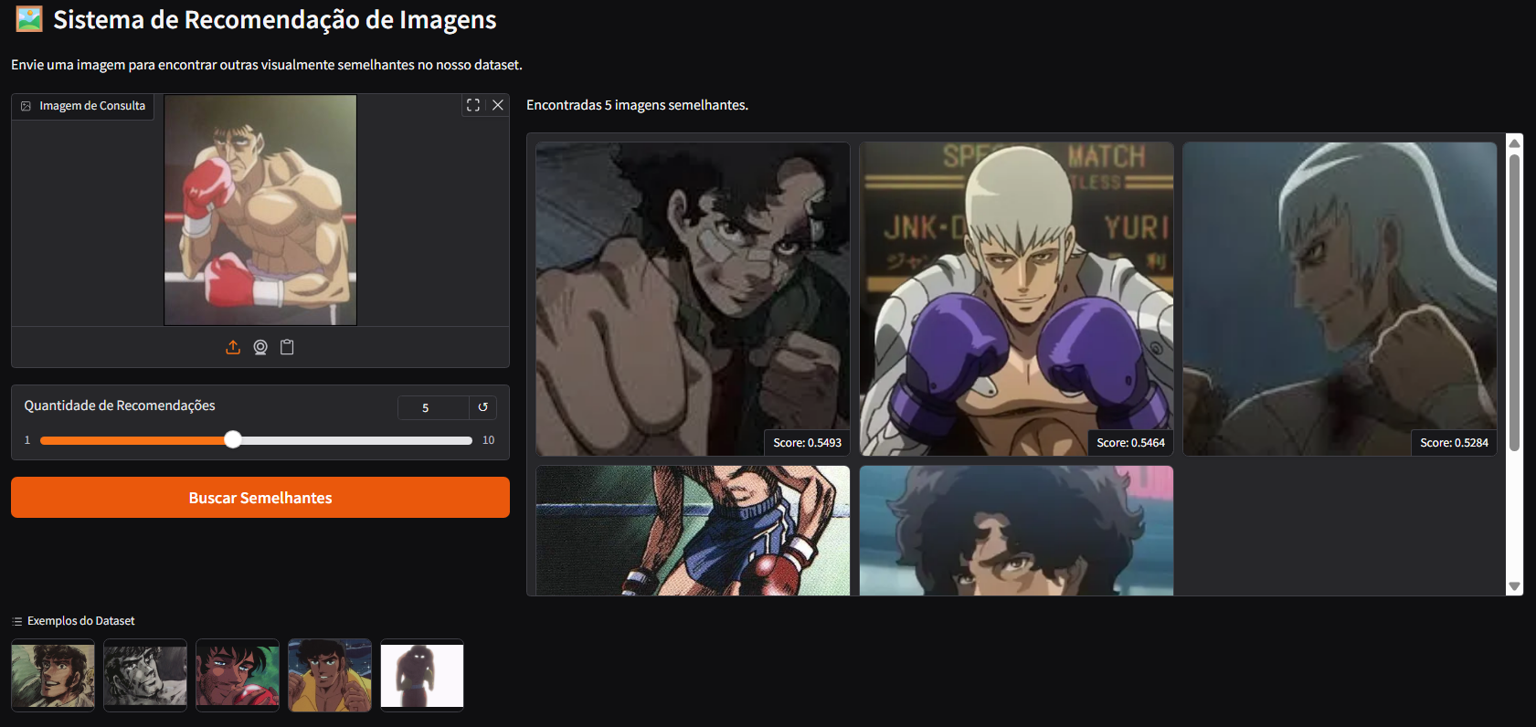Select the first dataset example thumbnail
The height and width of the screenshot is (727, 1536).
pos(53,675)
